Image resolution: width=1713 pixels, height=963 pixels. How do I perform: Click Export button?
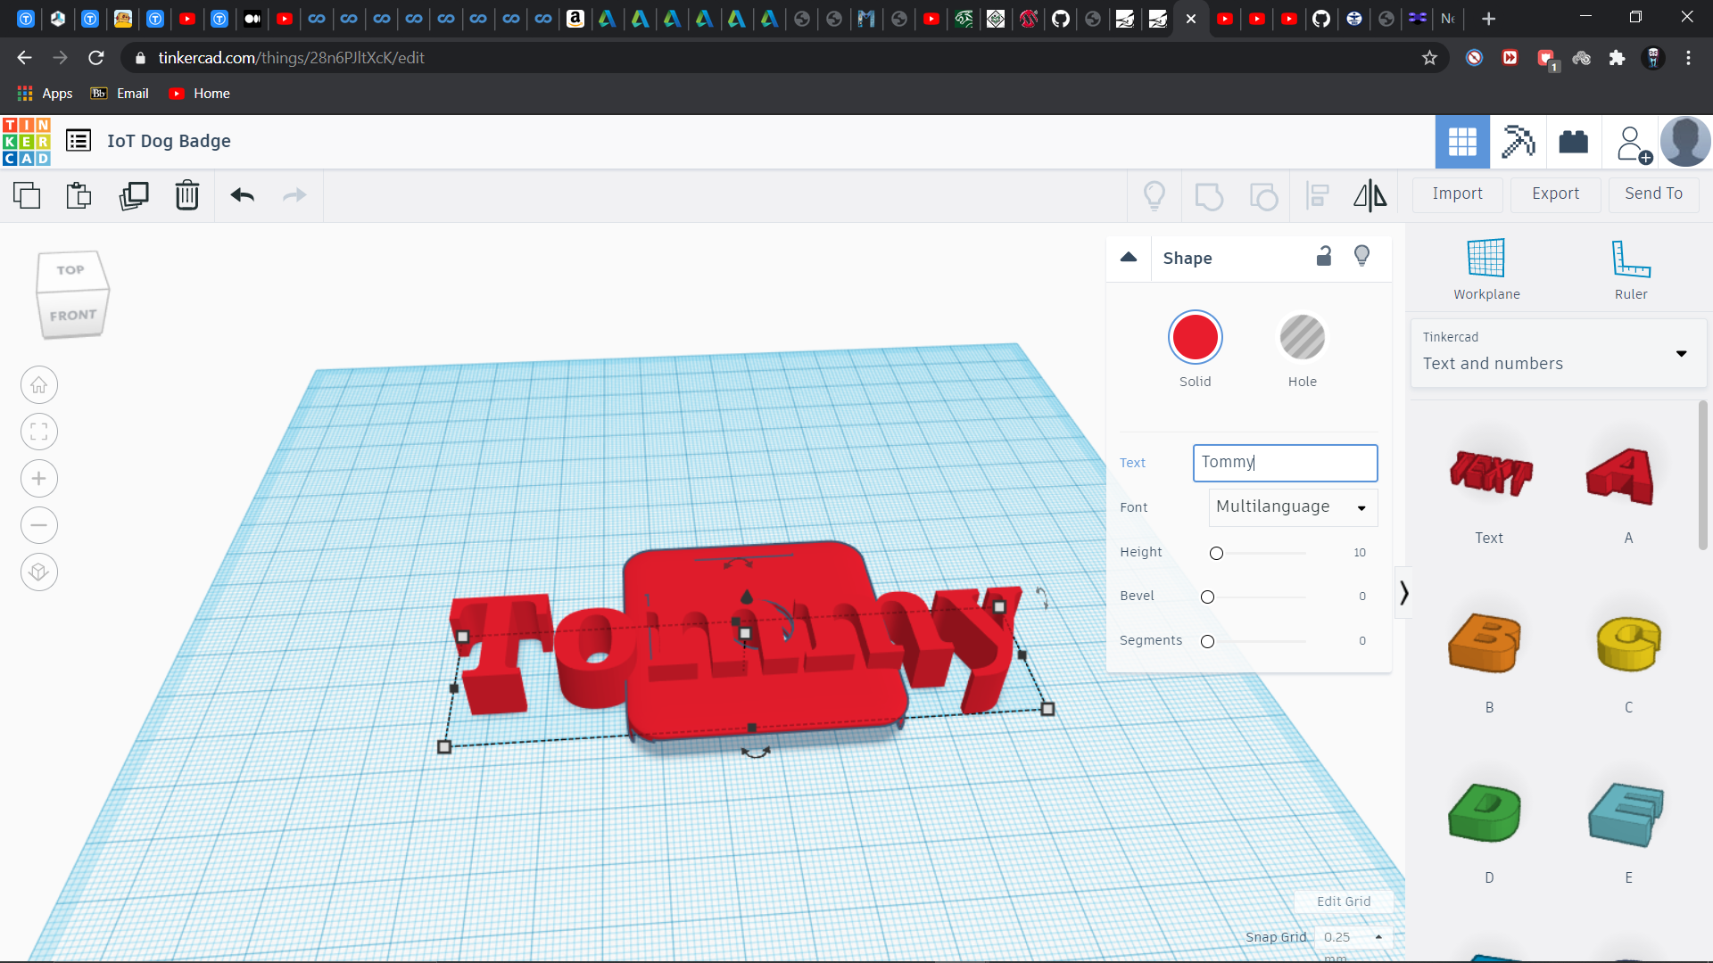point(1554,193)
